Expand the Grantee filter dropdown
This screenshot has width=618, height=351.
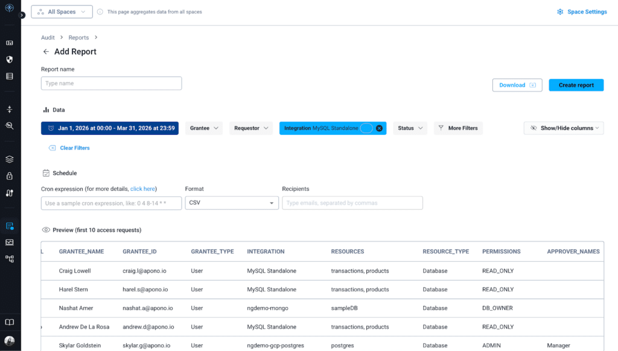tap(204, 128)
